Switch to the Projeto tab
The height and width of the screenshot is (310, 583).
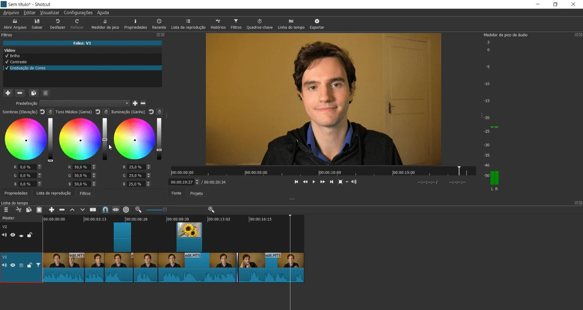click(196, 193)
